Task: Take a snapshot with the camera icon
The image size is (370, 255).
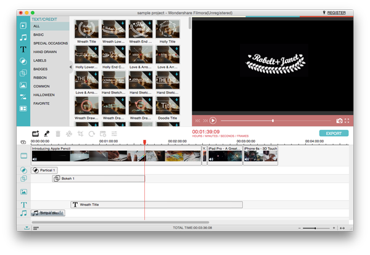Action: [x=339, y=121]
